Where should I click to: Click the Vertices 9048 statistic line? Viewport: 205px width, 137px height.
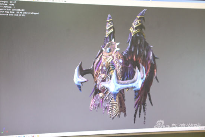[x=7, y=4]
